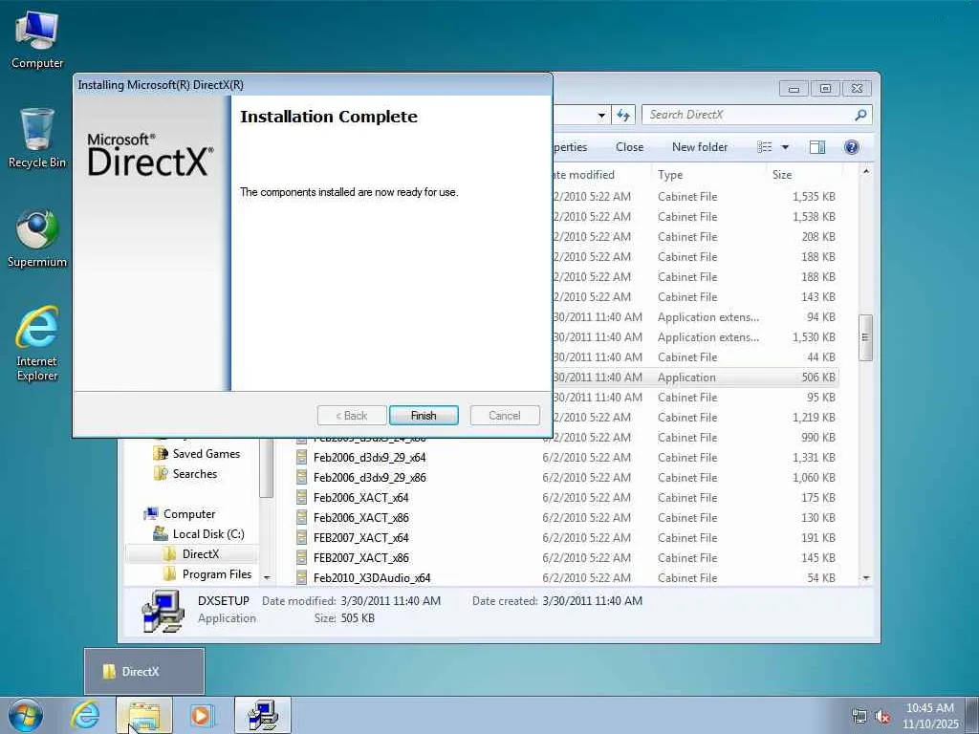Focus the Search DirectX field
This screenshot has width=979, height=734.
point(750,115)
